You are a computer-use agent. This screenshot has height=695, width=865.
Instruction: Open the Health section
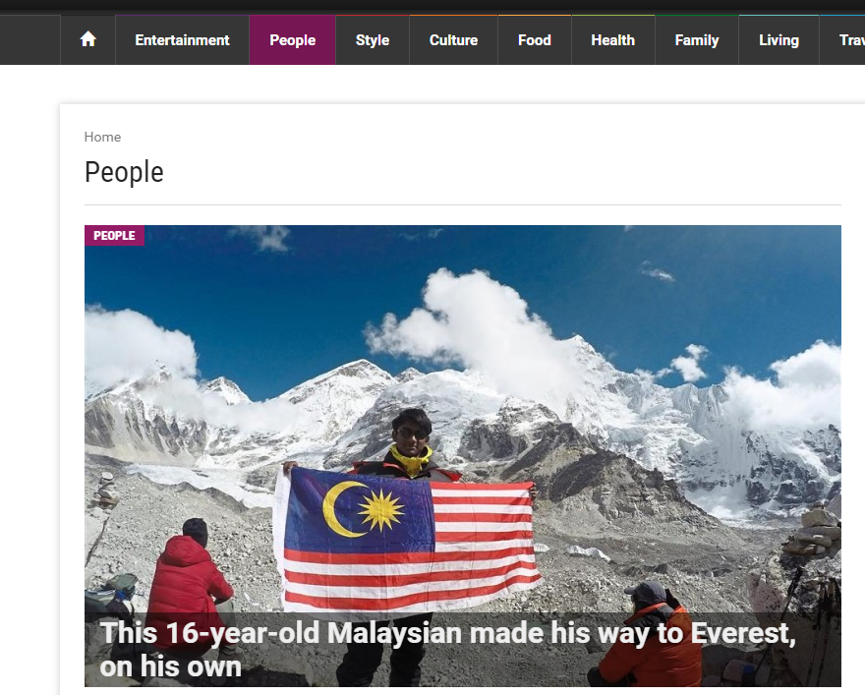[613, 39]
